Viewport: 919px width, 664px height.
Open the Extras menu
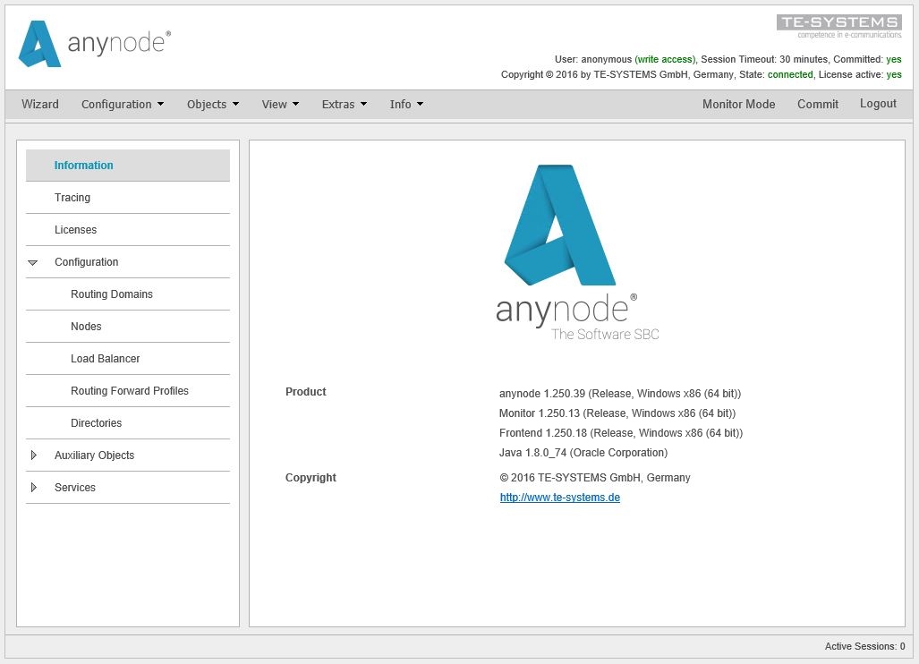[x=344, y=105]
